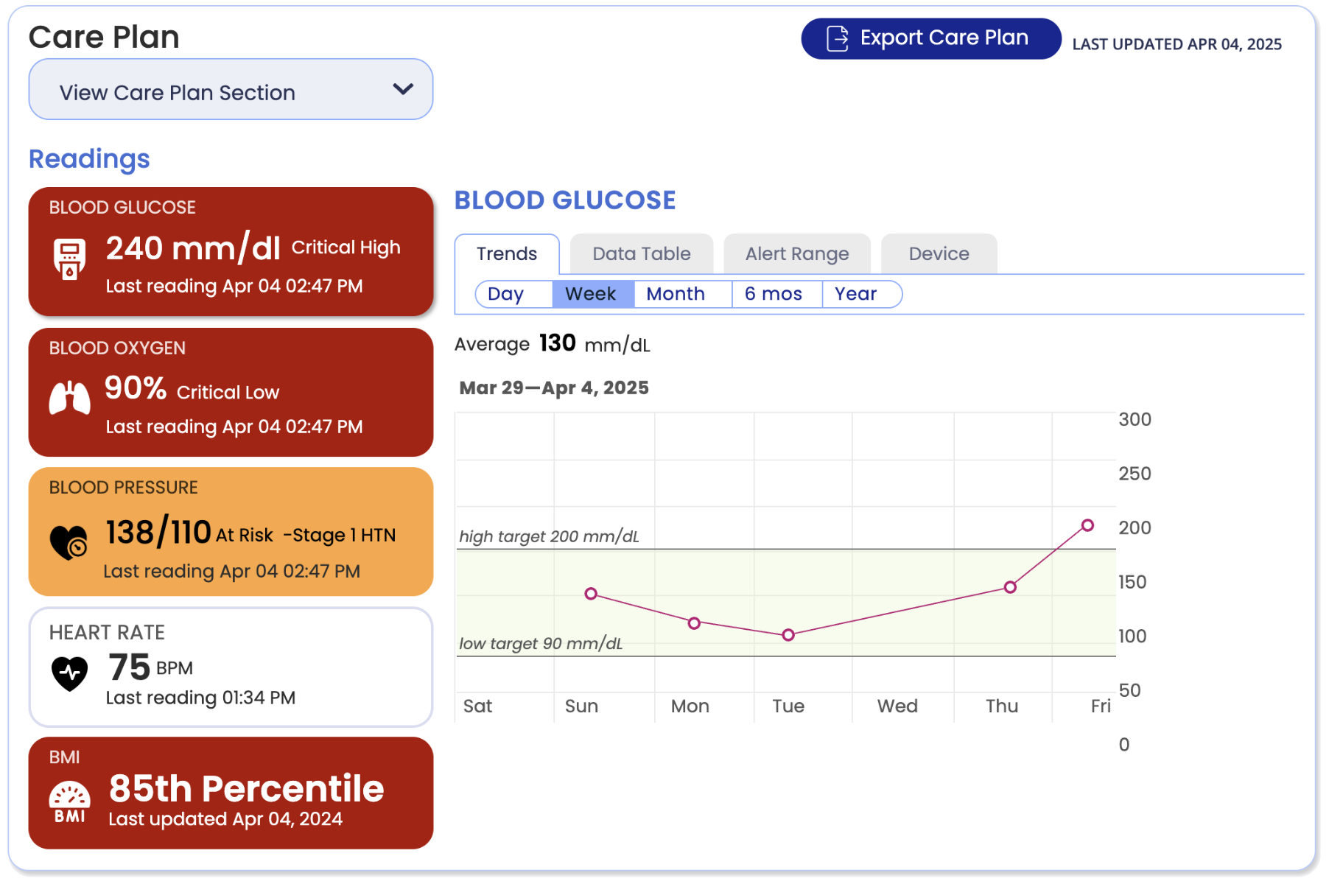Click the heartbeat icon on Heart Rate card
1329x884 pixels.
(x=68, y=669)
